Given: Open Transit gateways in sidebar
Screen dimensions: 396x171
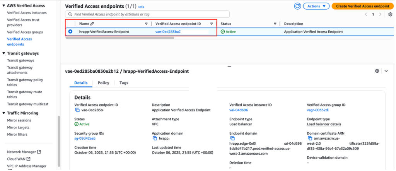Looking at the screenshot, I should tap(20, 60).
